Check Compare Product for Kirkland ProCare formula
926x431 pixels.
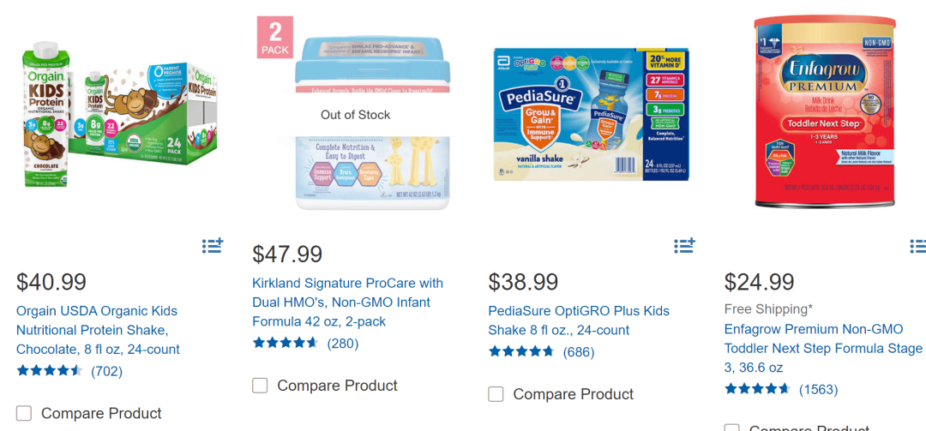[x=260, y=386]
